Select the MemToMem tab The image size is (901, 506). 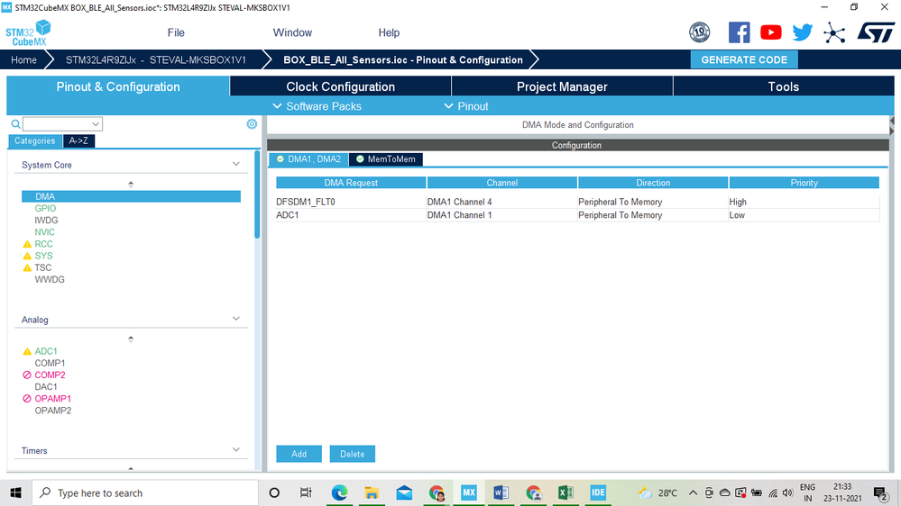(386, 159)
